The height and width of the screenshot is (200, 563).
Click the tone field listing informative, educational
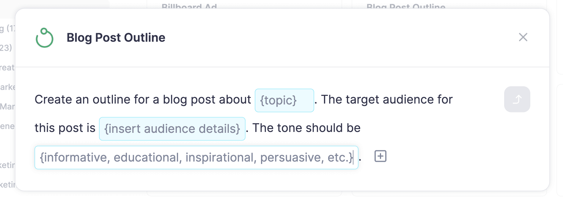click(196, 157)
